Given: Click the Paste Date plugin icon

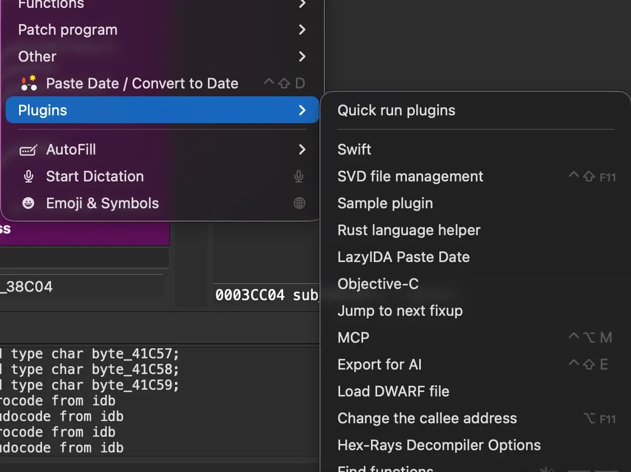Looking at the screenshot, I should coord(29,83).
